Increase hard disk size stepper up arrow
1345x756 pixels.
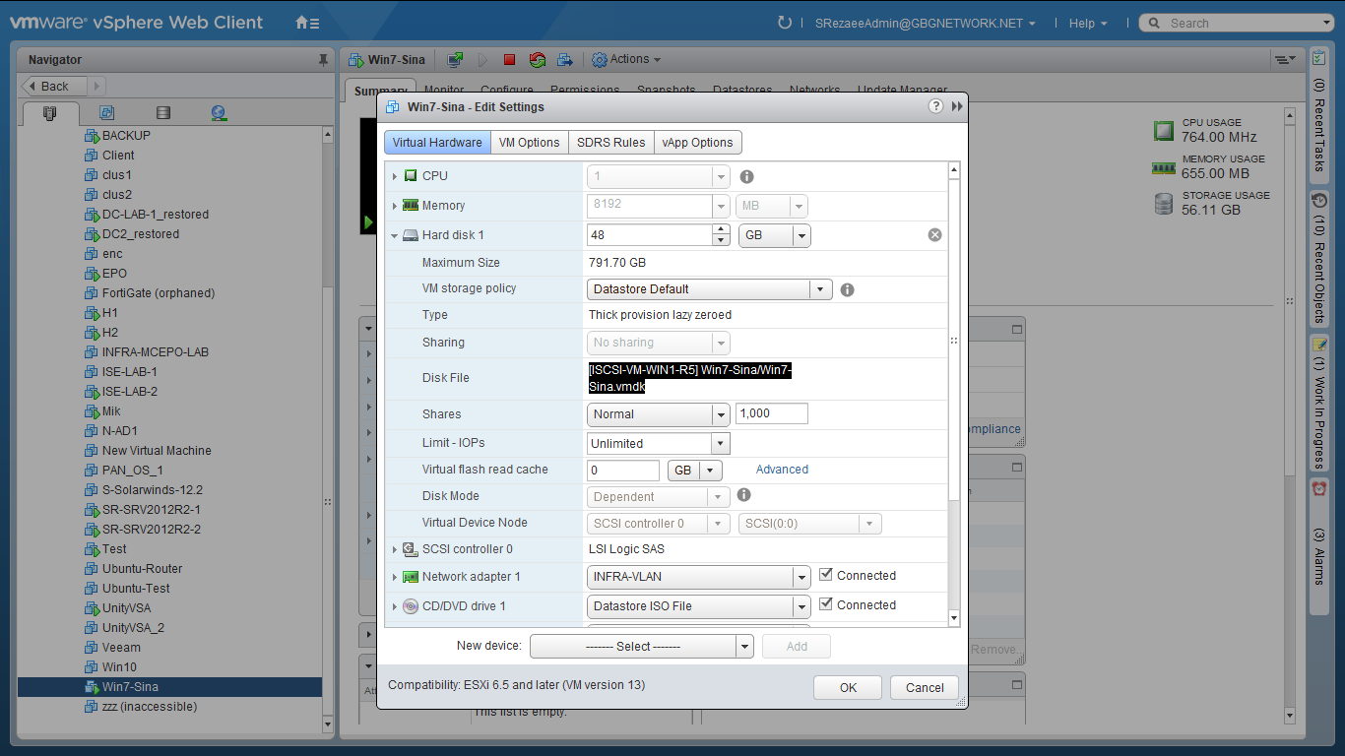coord(721,230)
